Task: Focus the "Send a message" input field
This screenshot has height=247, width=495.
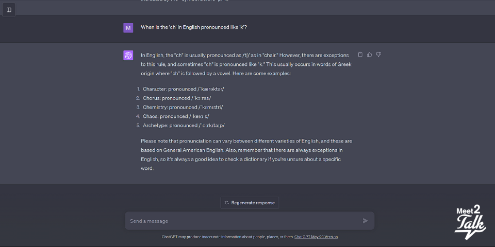Action: pos(242,221)
